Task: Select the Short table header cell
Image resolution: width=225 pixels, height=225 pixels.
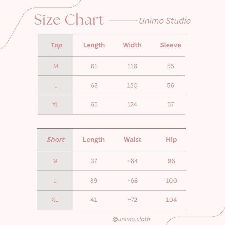Action: [x=55, y=140]
